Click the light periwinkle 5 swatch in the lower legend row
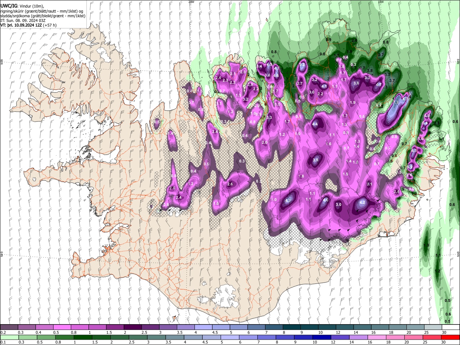Screen dimensions: 460x345 [230, 337]
